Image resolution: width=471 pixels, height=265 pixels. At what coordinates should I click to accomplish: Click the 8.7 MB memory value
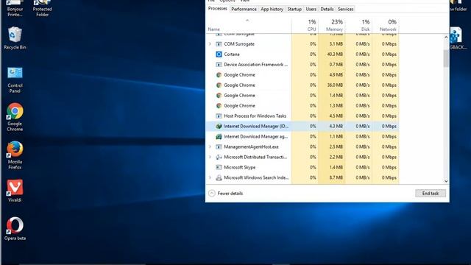[x=336, y=177]
